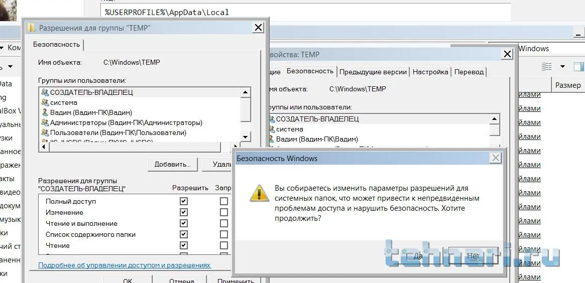Click Вадим user icon in TEMP properties window
This screenshot has height=283, width=585.
pos(271,139)
